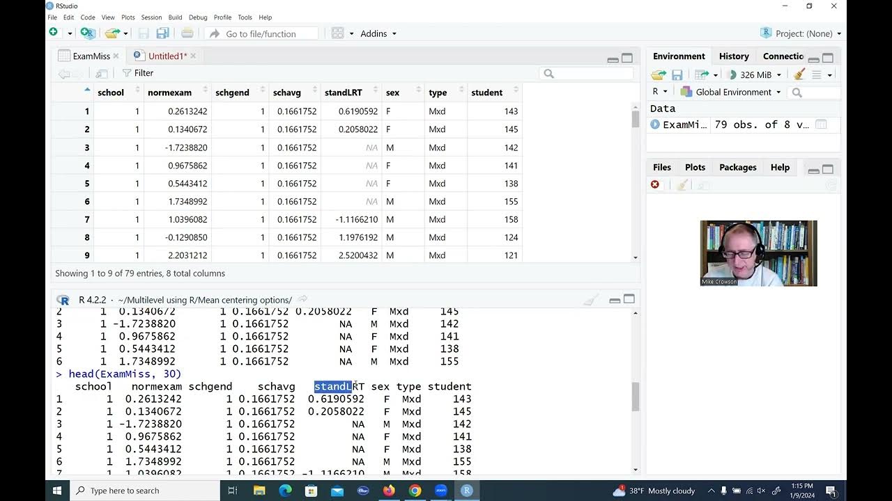This screenshot has width=892, height=501.
Task: Switch to the Packages tab
Action: (x=738, y=168)
